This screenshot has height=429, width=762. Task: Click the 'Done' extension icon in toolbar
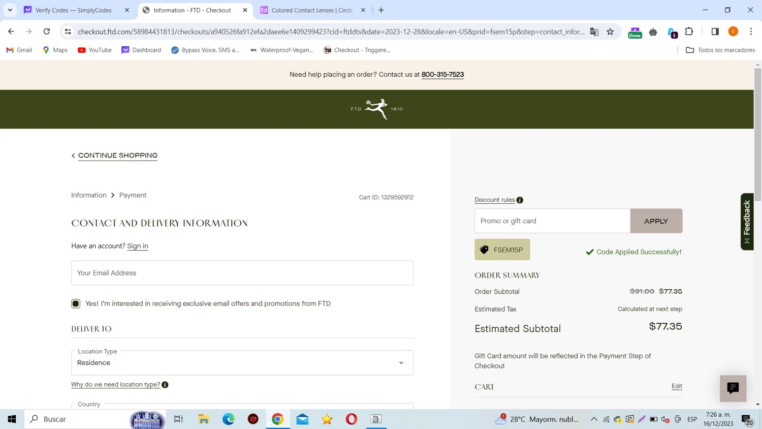[635, 32]
